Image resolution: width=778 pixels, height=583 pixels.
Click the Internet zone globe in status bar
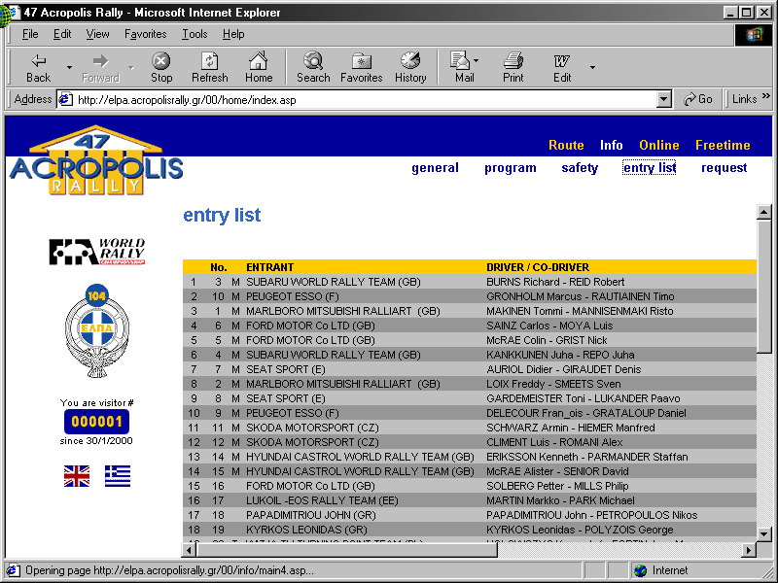tap(640, 570)
